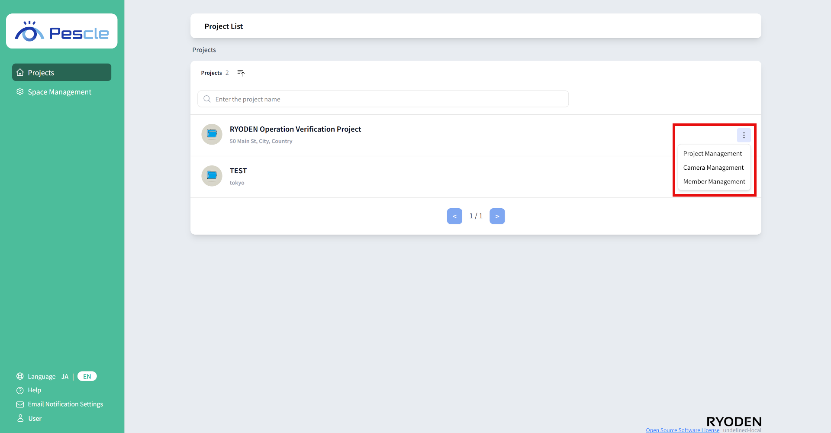The height and width of the screenshot is (433, 831).
Task: Click the folder icon of RYODEN Operation Verification Project
Action: coord(212,134)
